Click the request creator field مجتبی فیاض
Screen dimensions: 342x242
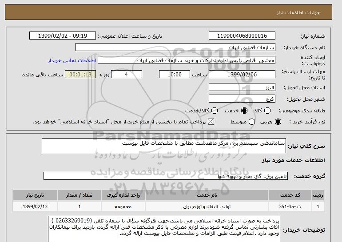coord(187,60)
